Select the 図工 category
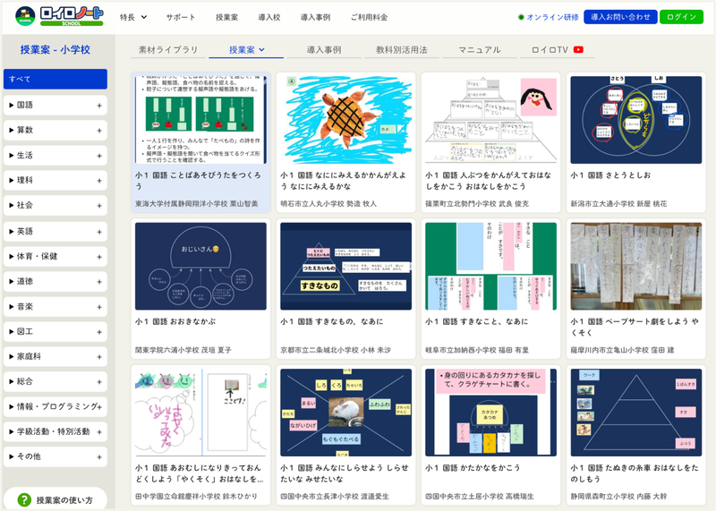The width and height of the screenshot is (716, 511). [x=55, y=331]
